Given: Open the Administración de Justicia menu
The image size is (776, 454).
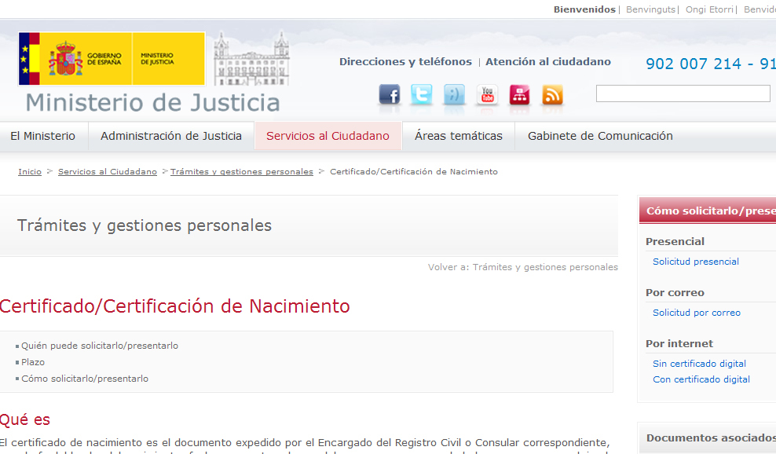Looking at the screenshot, I should (x=171, y=136).
